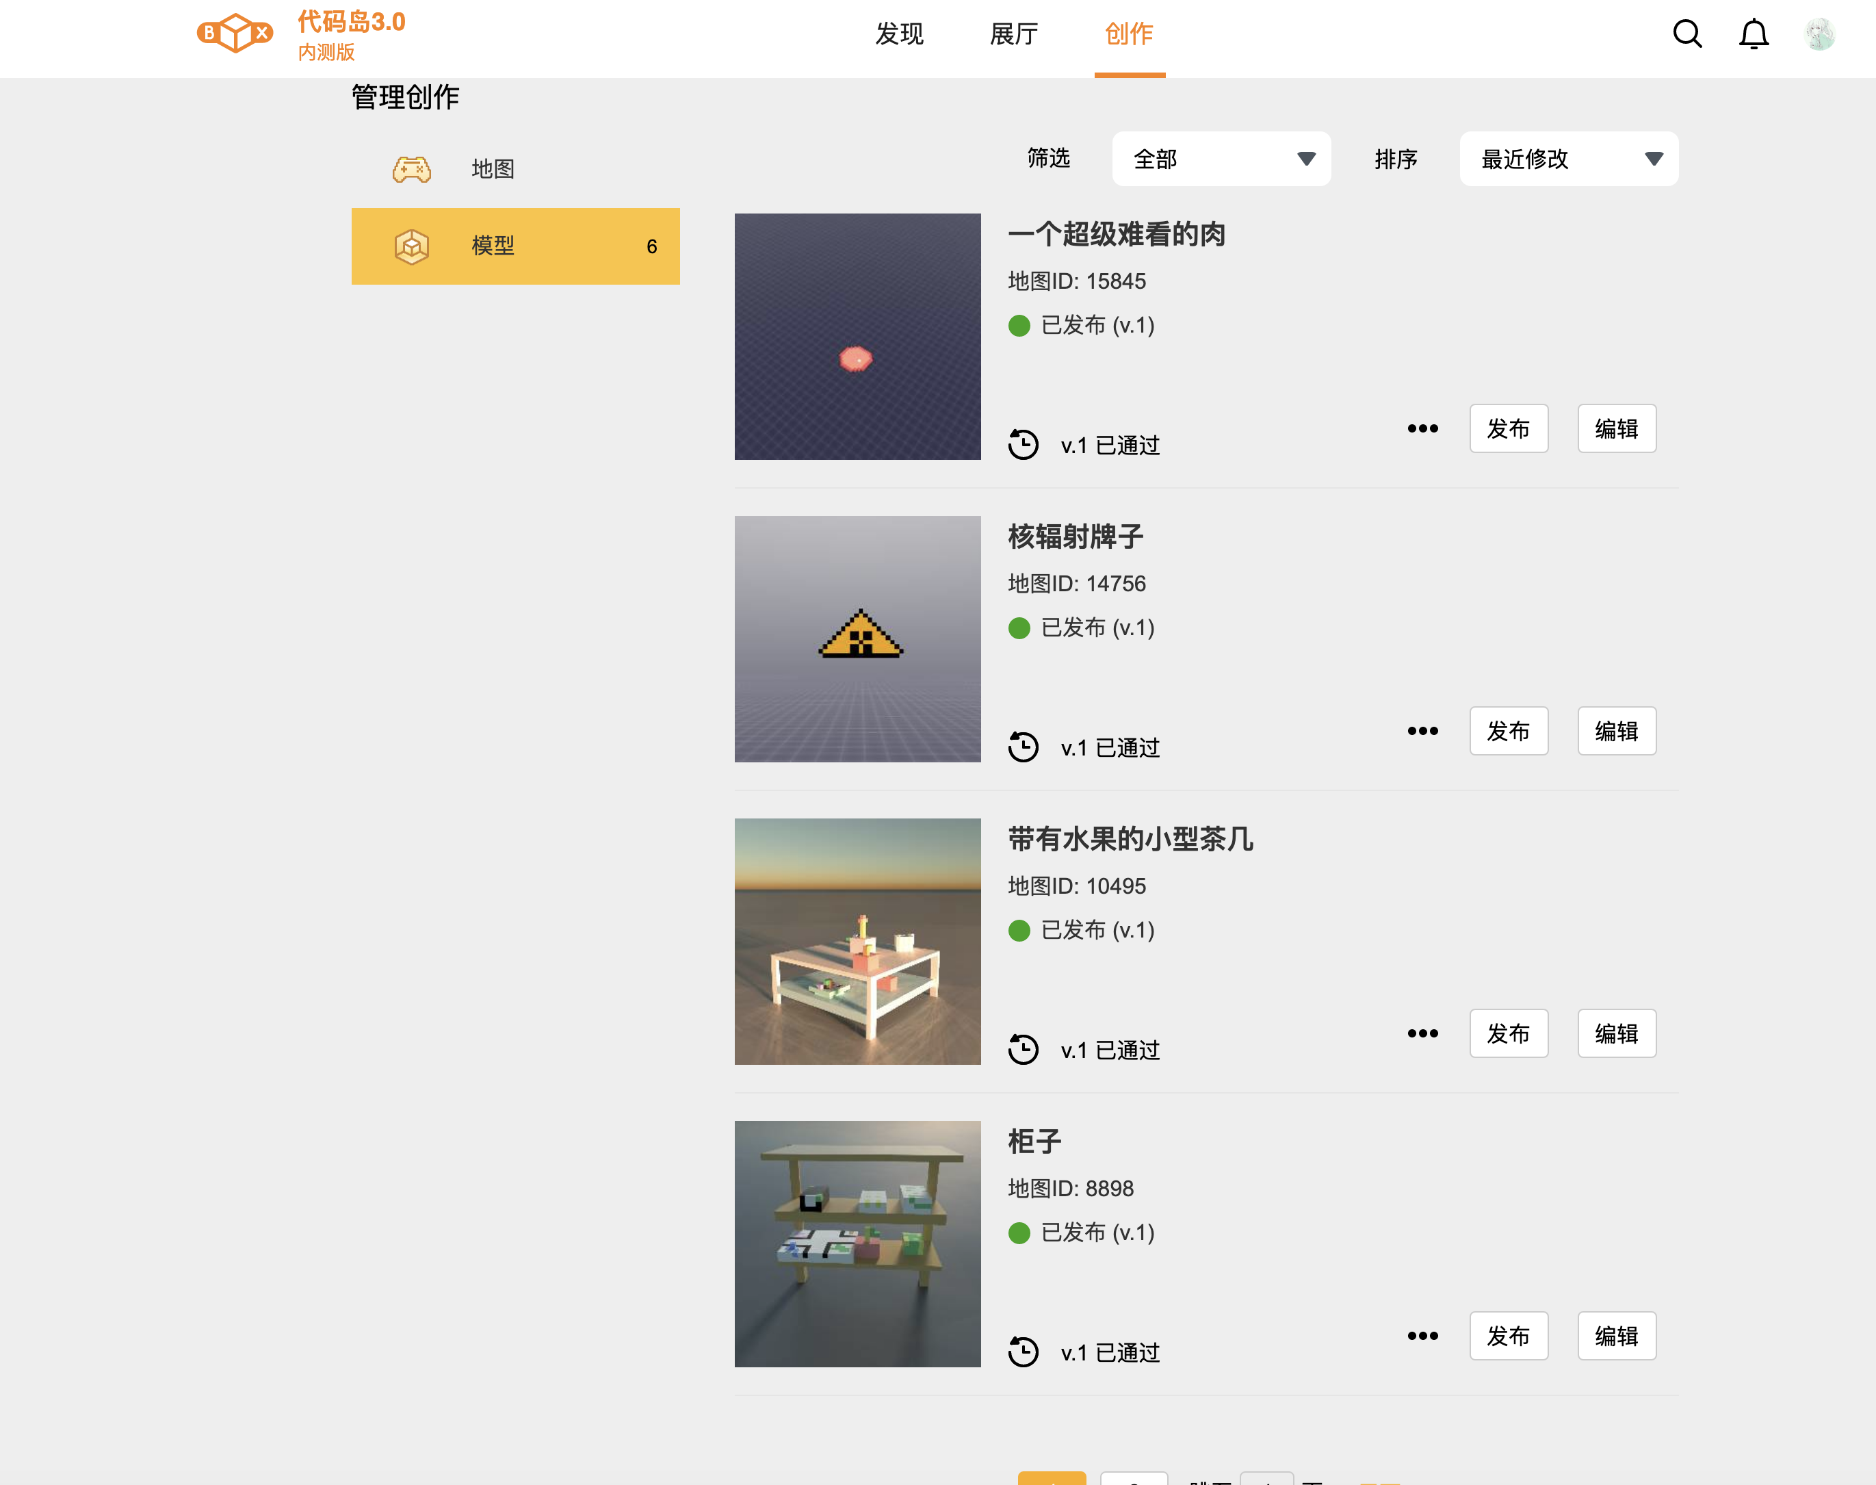This screenshot has width=1876, height=1485.
Task: Click the 代码岛3.0 cube logo
Action: (x=235, y=34)
